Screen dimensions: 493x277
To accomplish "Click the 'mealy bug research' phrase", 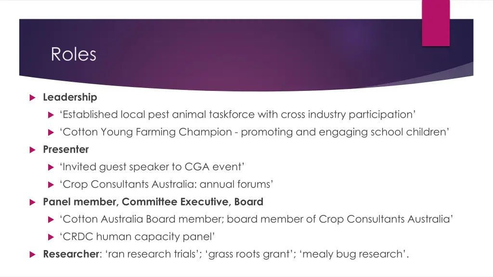I will 352,254.
